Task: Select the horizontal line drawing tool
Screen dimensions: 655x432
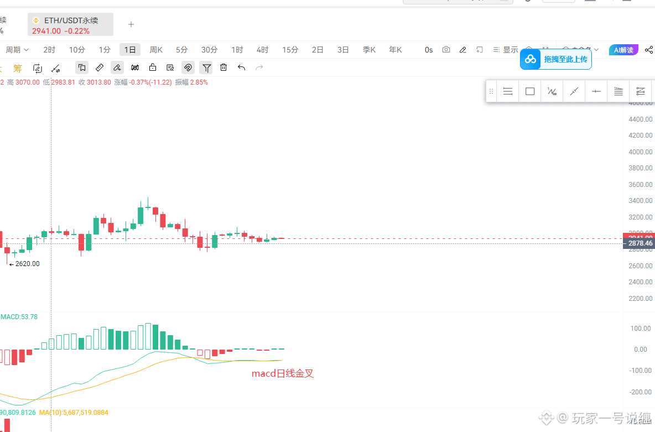Action: coord(507,91)
